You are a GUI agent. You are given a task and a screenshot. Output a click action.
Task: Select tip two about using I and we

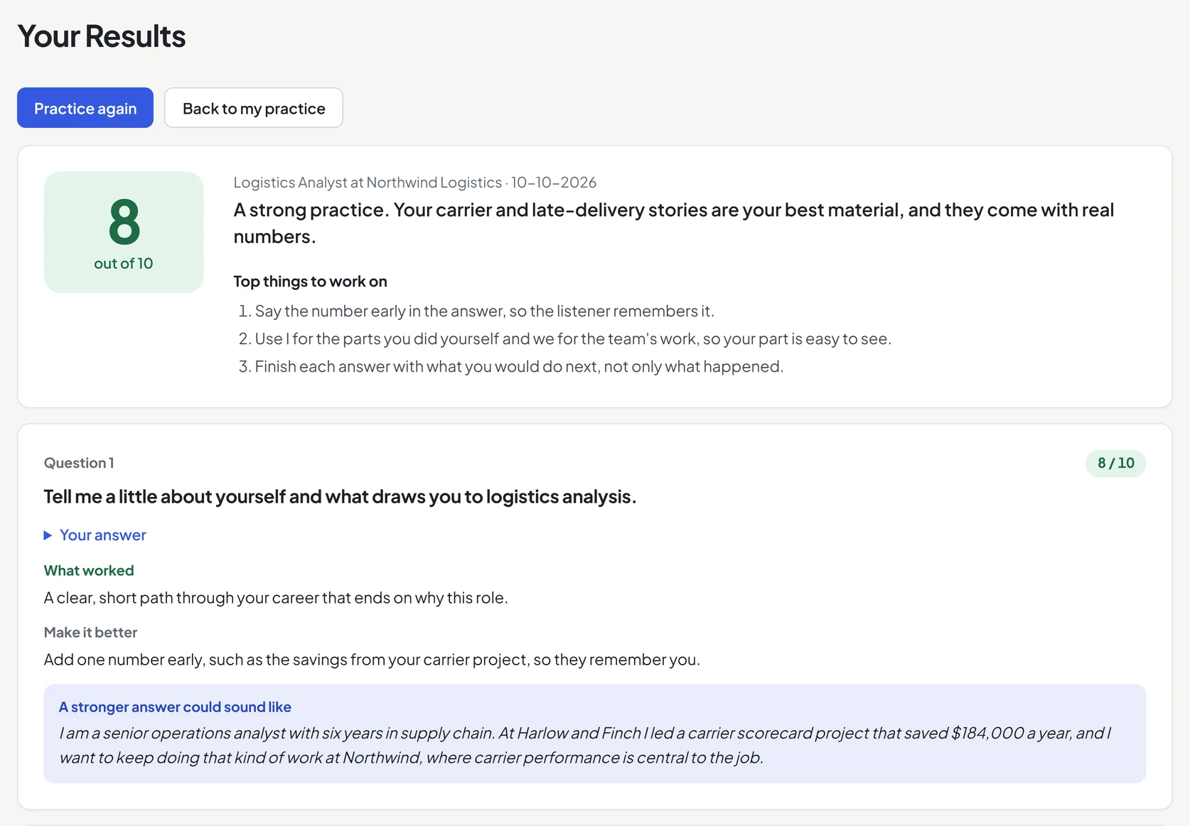pyautogui.click(x=564, y=339)
